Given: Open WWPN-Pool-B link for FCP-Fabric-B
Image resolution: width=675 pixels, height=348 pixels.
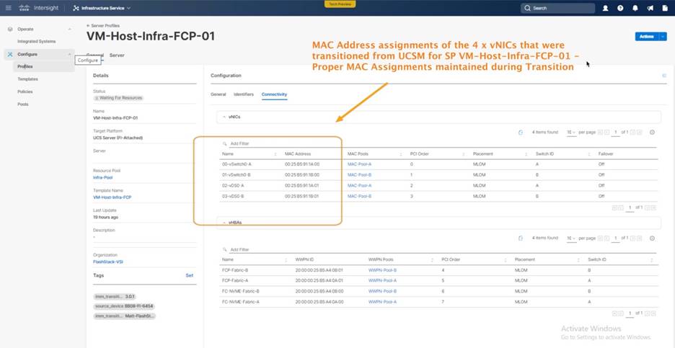Looking at the screenshot, I should tap(382, 270).
